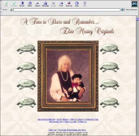Follow the Wholesale Only text link
This screenshot has height=136, width=139.
pos(56,122)
